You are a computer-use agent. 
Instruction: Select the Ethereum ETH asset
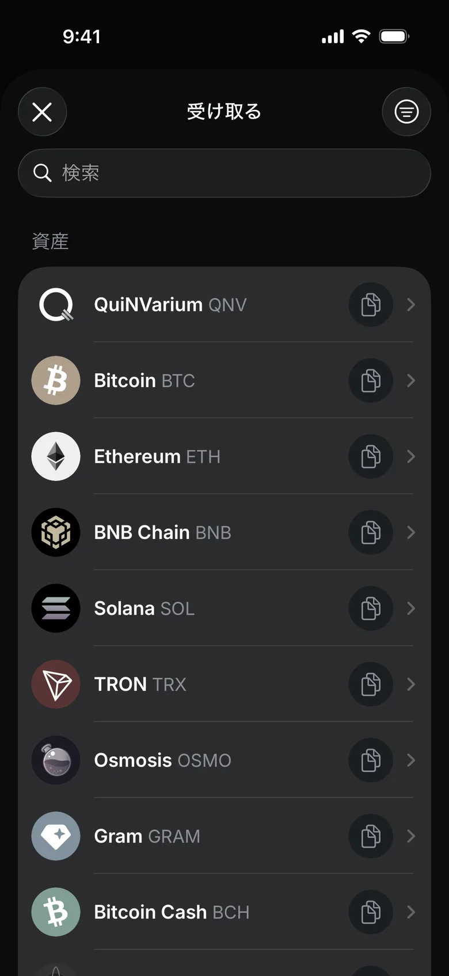224,456
